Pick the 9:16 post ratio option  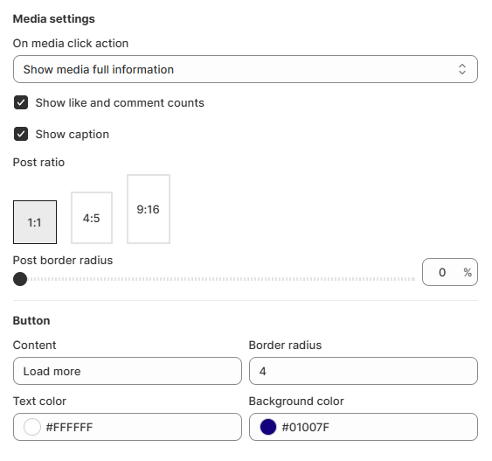[149, 209]
